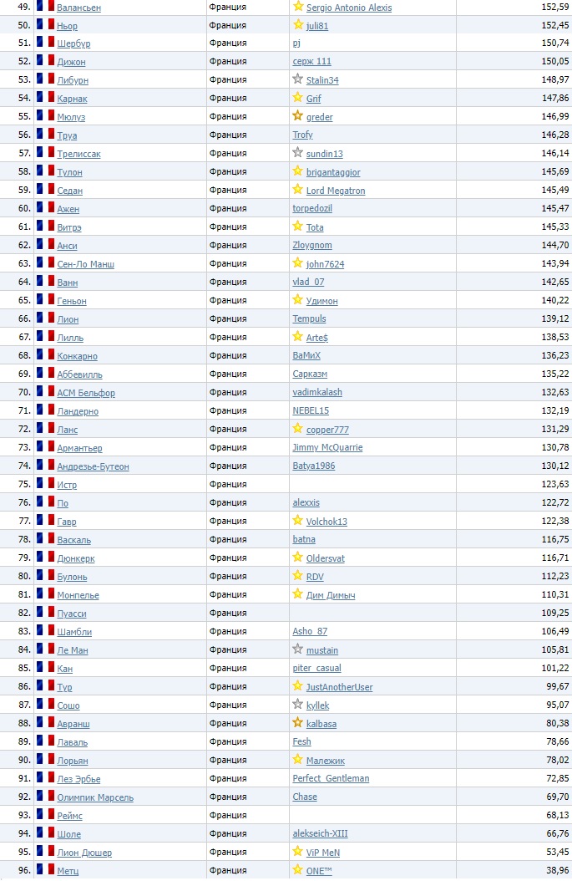
Task: Click the star next to Volchok13
Action: [x=298, y=521]
